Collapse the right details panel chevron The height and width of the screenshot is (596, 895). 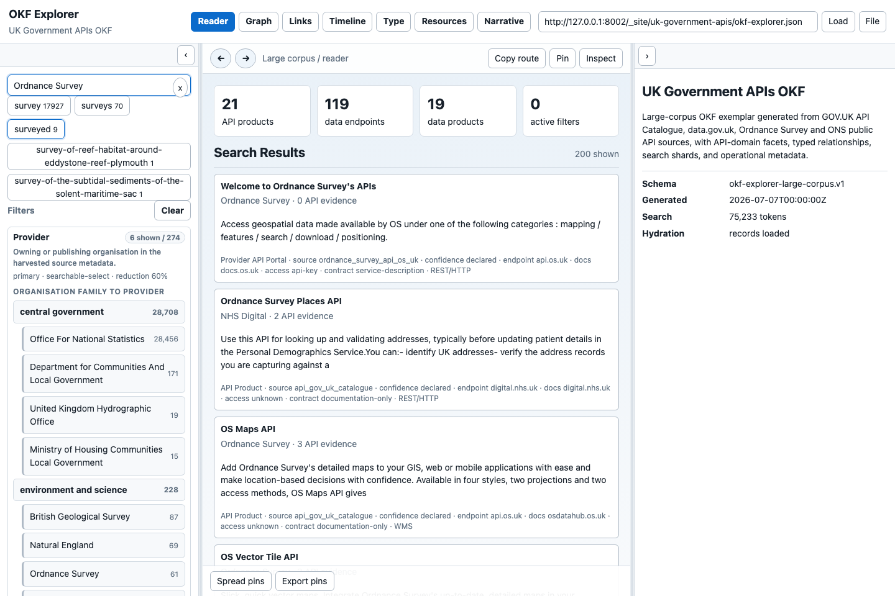(x=647, y=56)
